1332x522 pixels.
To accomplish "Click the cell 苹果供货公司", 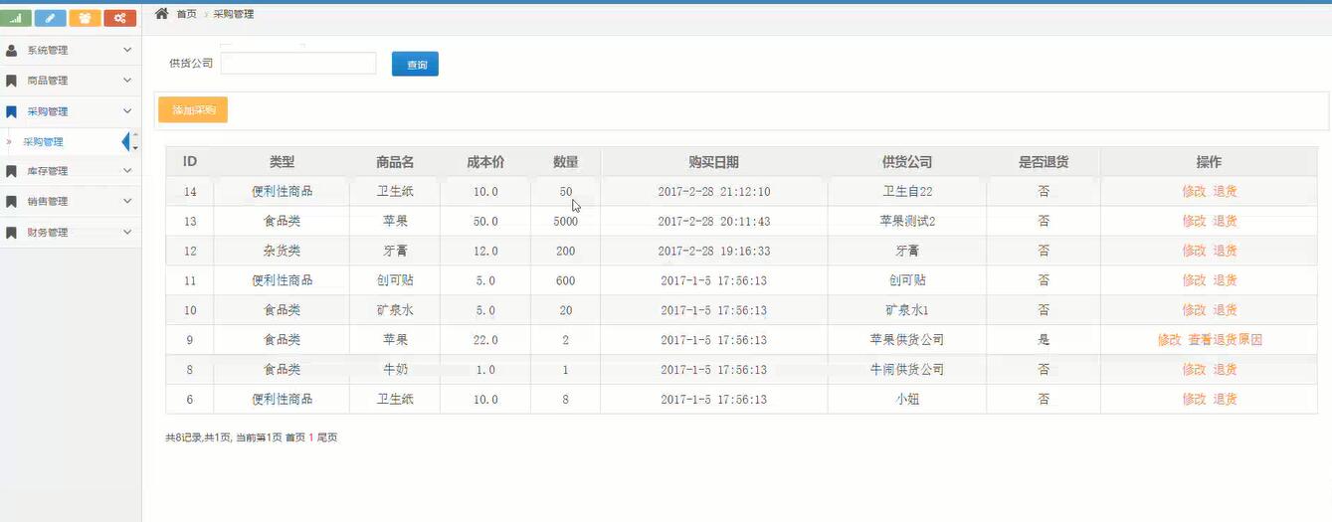I will (906, 340).
